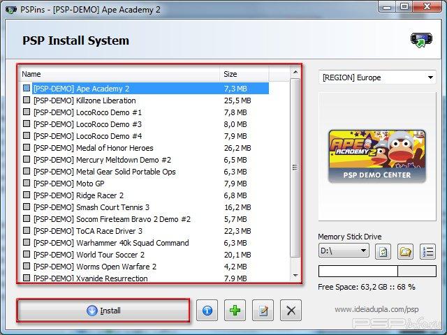
Task: Click the notepad edit icon button
Action: click(263, 311)
